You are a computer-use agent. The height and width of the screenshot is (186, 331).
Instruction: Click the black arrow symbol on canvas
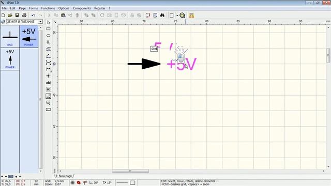(x=144, y=64)
